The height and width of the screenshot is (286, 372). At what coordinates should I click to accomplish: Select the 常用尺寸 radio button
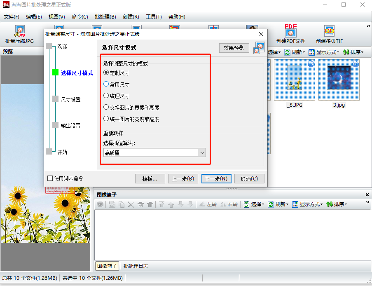pos(106,84)
